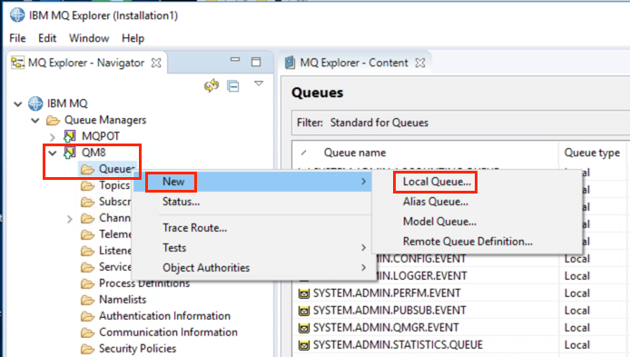Screen dimensions: 630x357
Task: Close the MQ Explorer - Navigator tab
Action: [156, 63]
